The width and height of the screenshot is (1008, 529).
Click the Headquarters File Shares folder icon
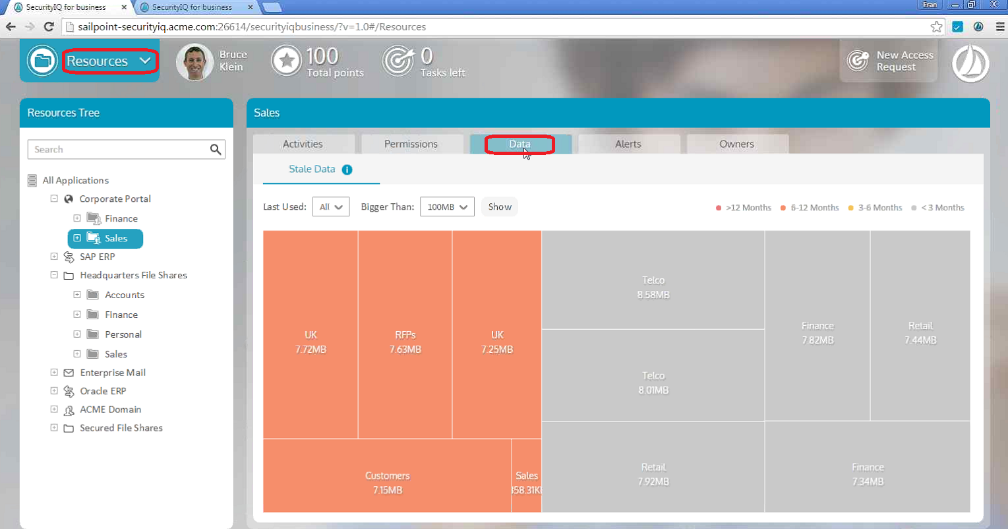(x=69, y=275)
